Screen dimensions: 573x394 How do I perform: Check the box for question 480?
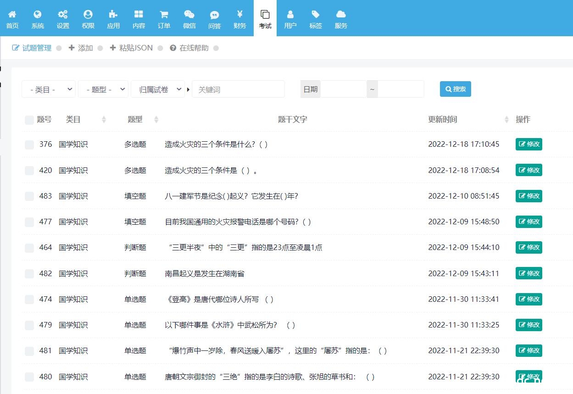[29, 377]
